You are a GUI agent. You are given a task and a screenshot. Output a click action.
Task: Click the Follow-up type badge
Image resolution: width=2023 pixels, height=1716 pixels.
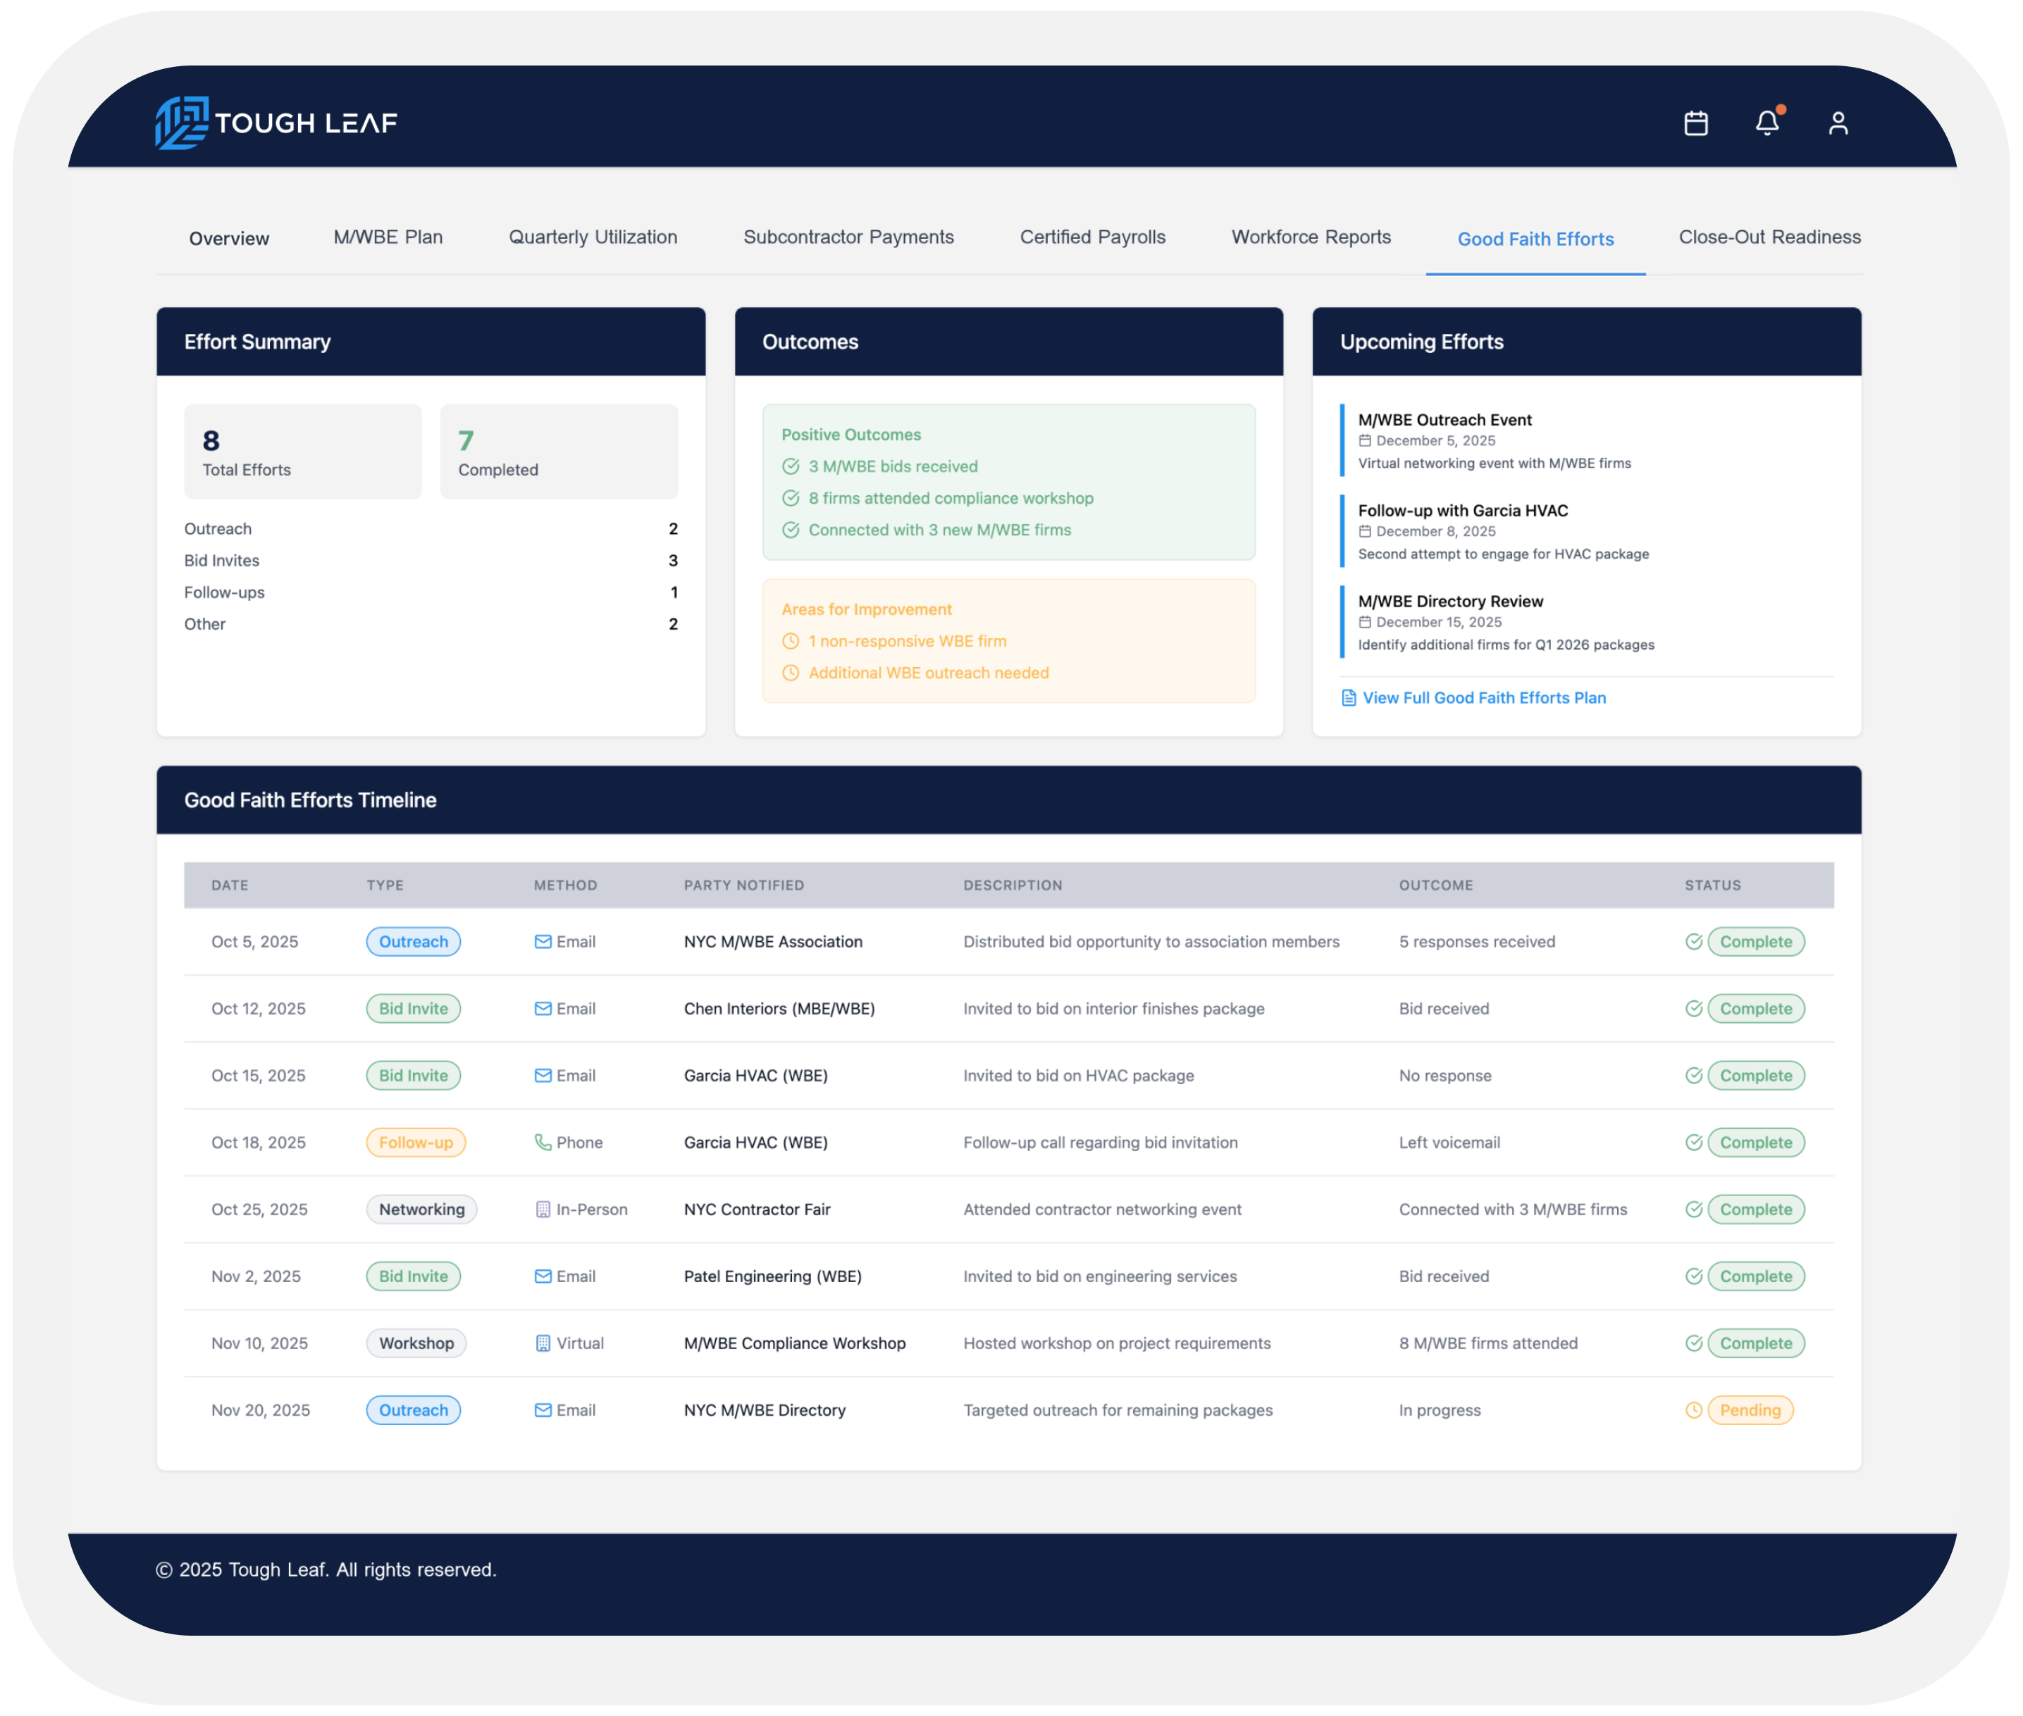[x=416, y=1142]
